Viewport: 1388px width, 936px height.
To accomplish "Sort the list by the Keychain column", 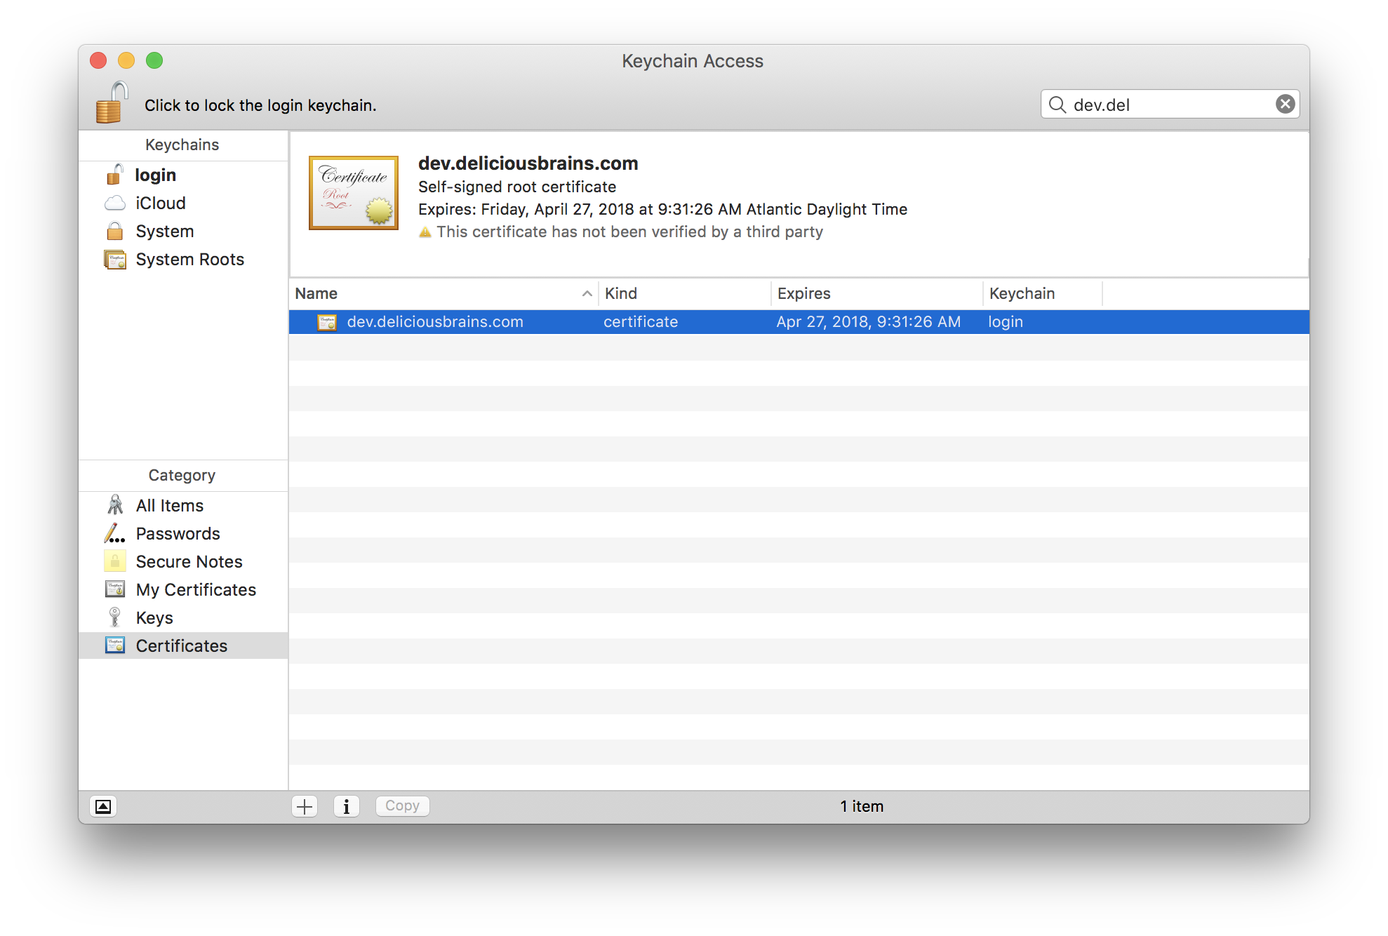I will tap(1043, 294).
